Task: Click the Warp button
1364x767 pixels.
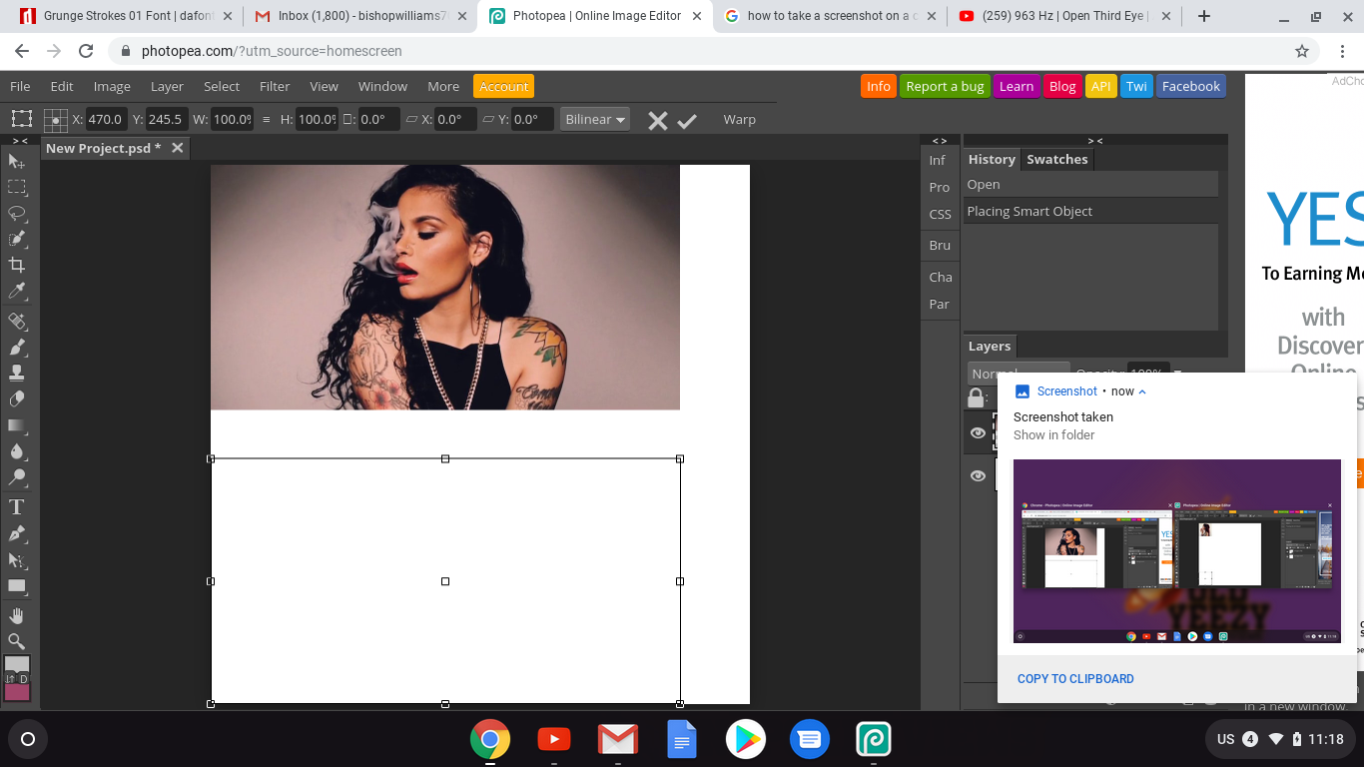Action: click(740, 120)
